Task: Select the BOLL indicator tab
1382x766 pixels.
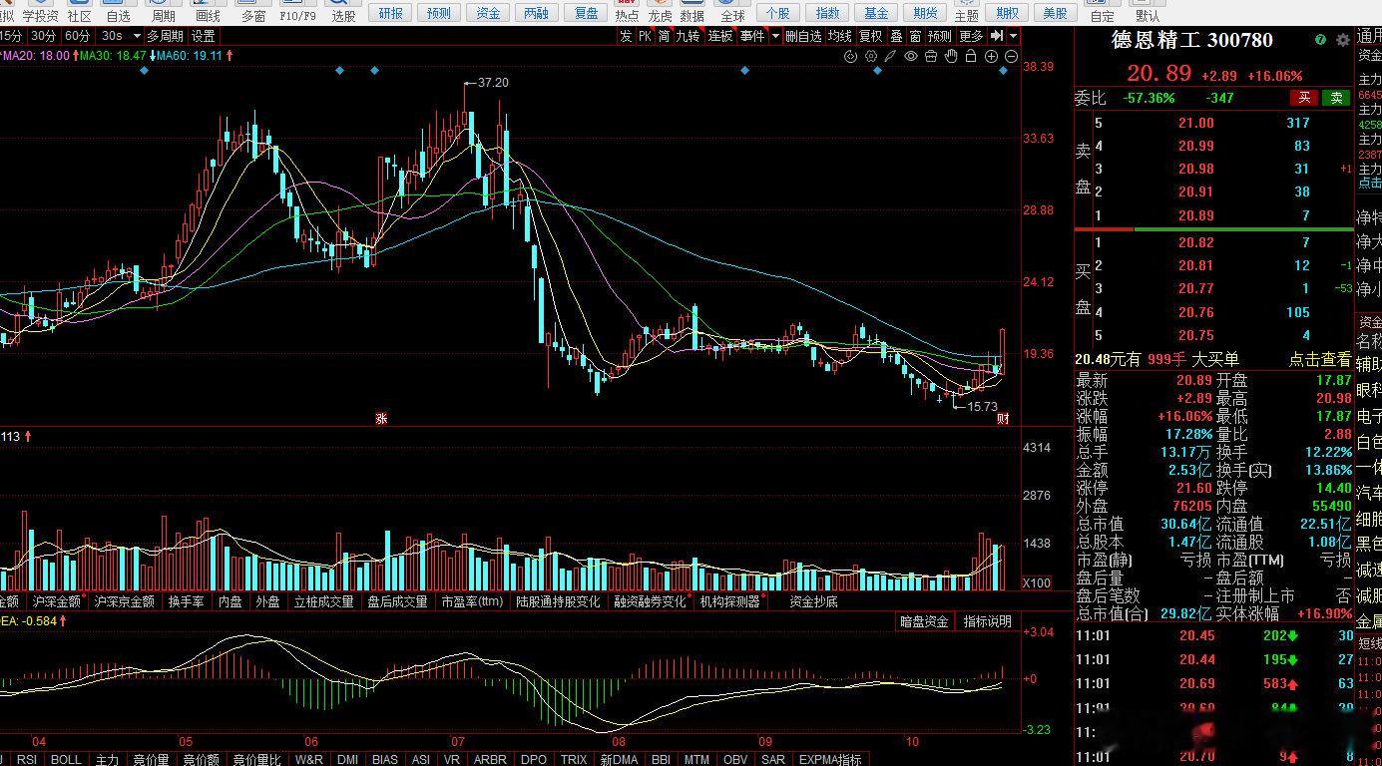Action: click(x=66, y=759)
